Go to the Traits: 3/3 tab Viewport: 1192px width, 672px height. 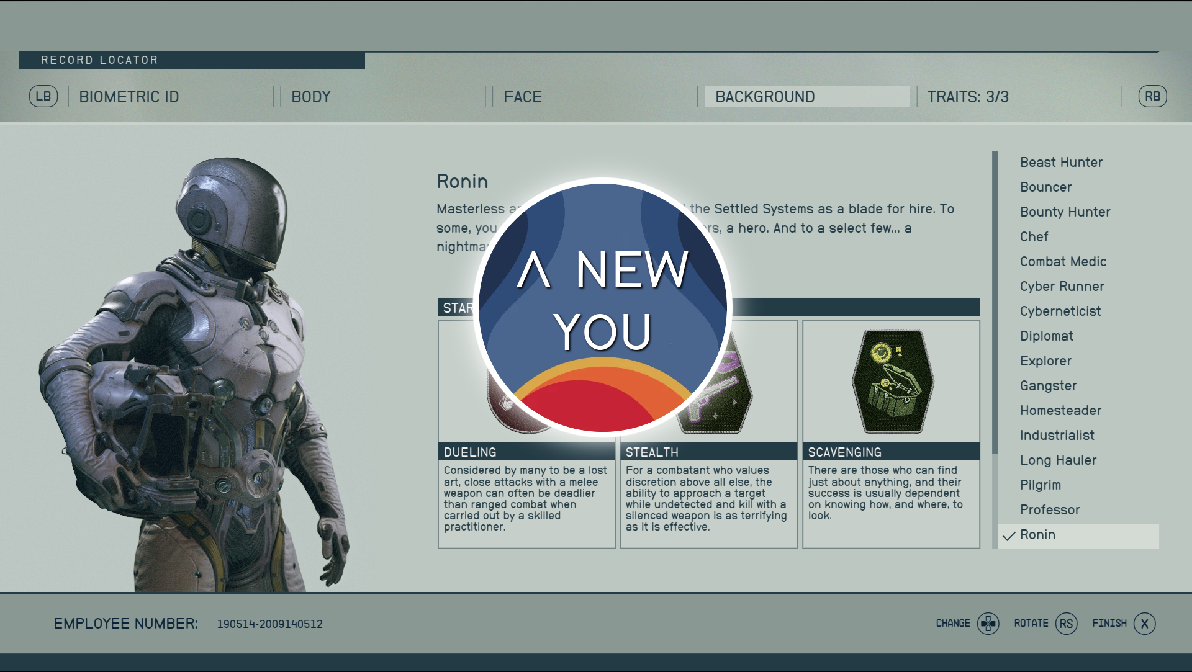(1019, 97)
